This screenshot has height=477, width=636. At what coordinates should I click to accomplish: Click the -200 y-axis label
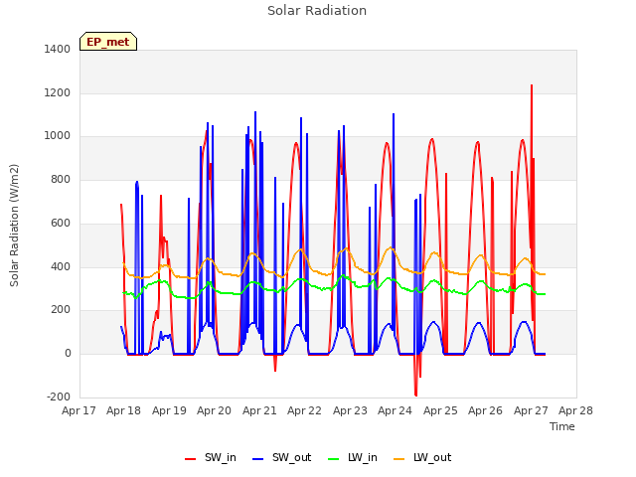59,397
